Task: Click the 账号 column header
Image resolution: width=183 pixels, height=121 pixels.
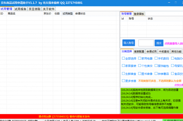Action: (137, 19)
